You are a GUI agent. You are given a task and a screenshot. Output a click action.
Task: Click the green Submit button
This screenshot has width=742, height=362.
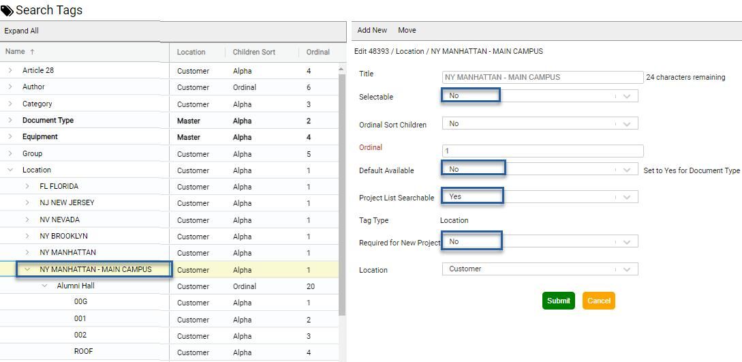pyautogui.click(x=559, y=301)
